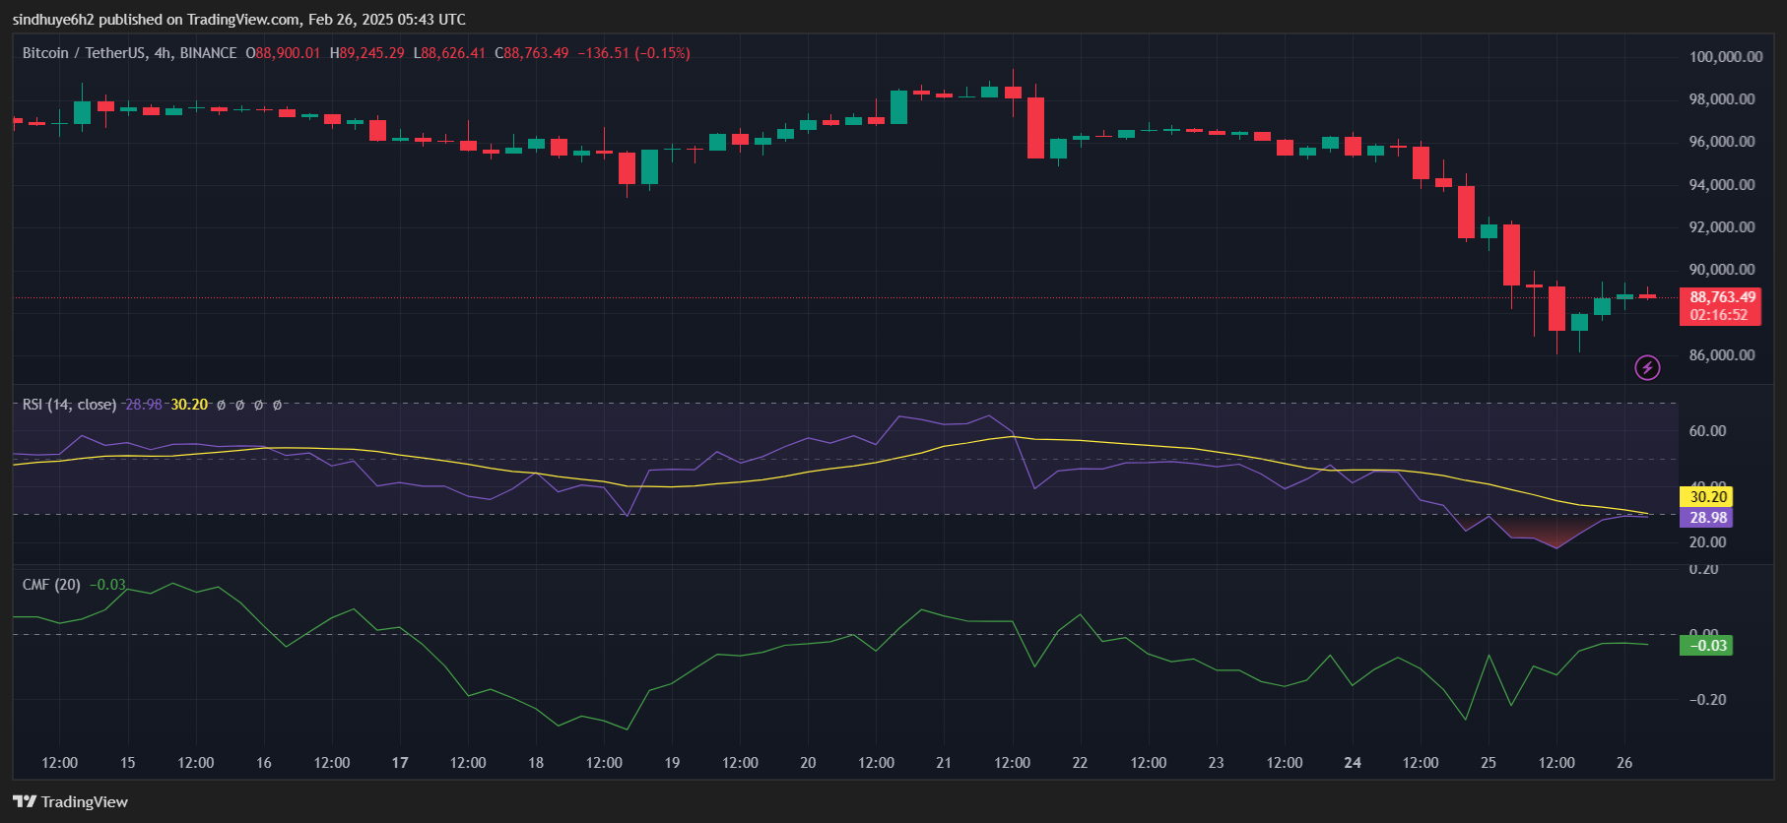
Task: Click the 86,000.00 price axis label
Action: (1721, 355)
